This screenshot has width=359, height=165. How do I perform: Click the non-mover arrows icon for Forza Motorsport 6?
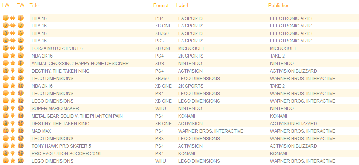click(13, 48)
